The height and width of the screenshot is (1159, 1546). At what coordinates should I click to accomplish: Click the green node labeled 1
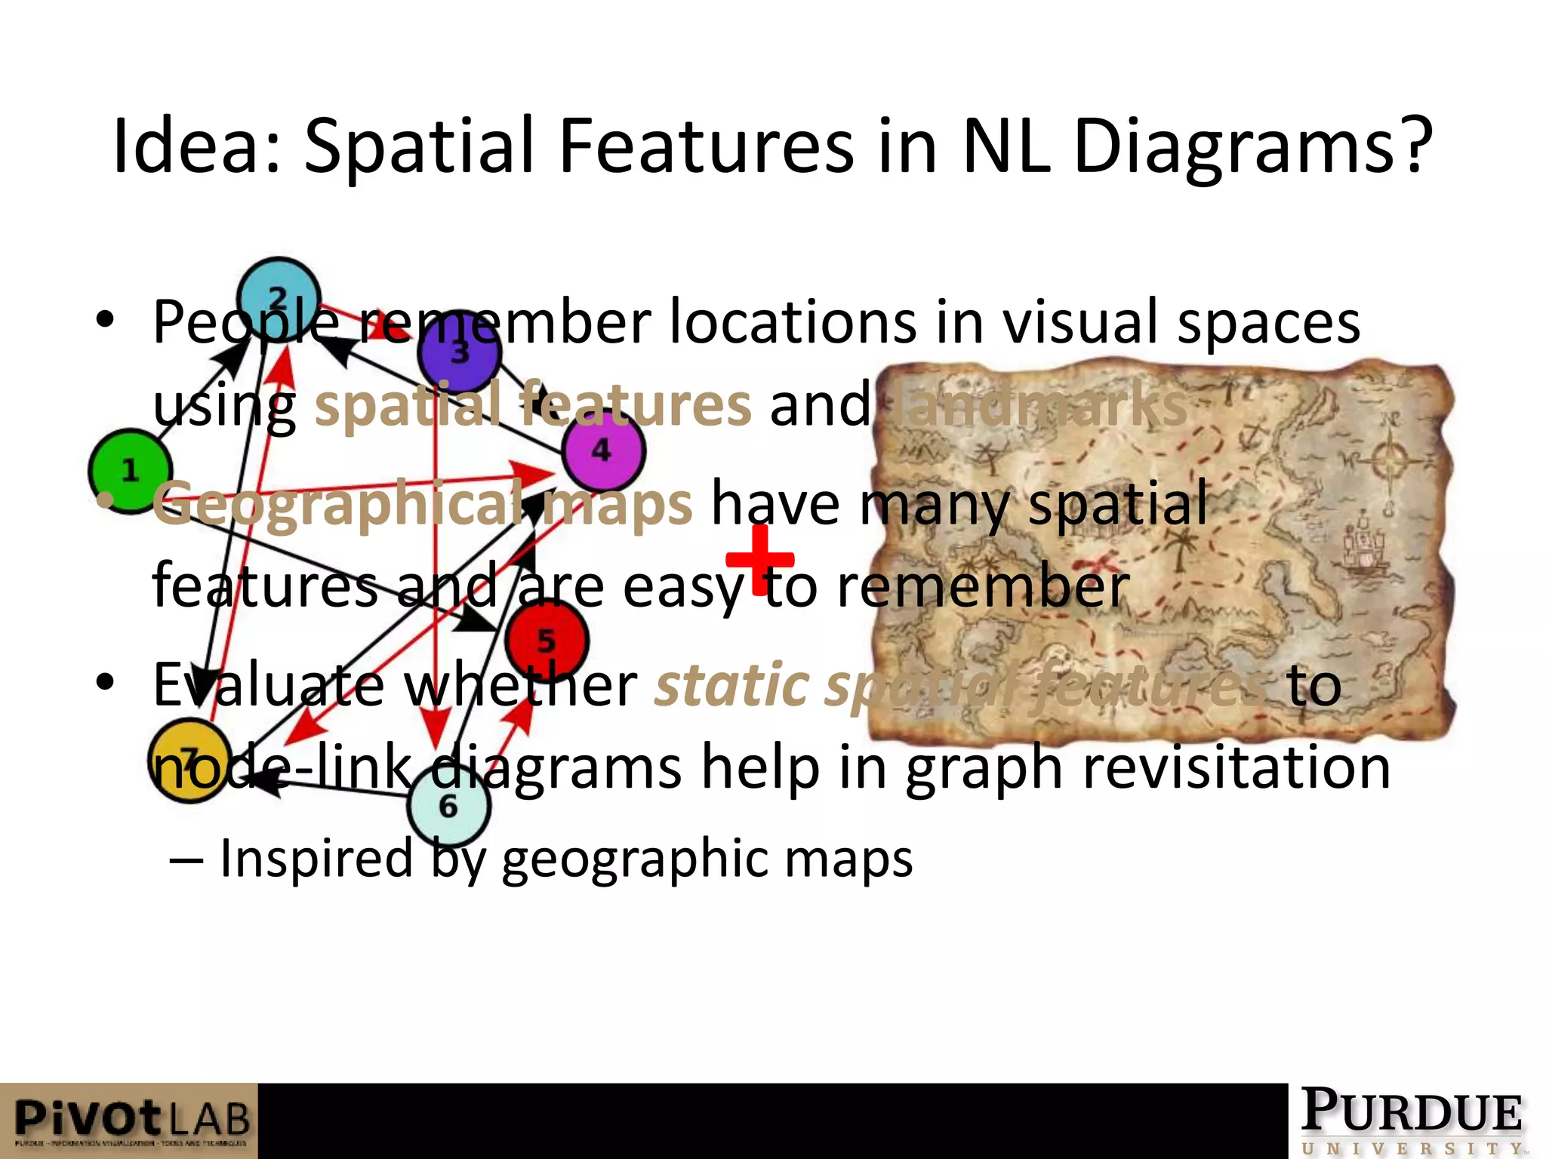[130, 471]
